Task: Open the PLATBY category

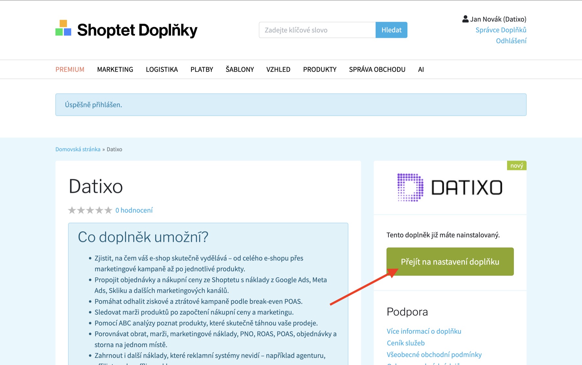Action: pos(202,70)
